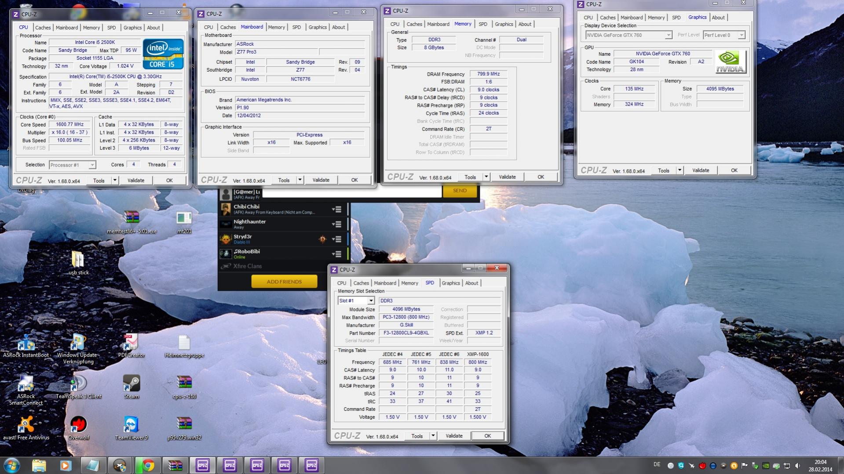The height and width of the screenshot is (474, 844).
Task: Expand the Perf Level dropdown
Action: point(742,35)
